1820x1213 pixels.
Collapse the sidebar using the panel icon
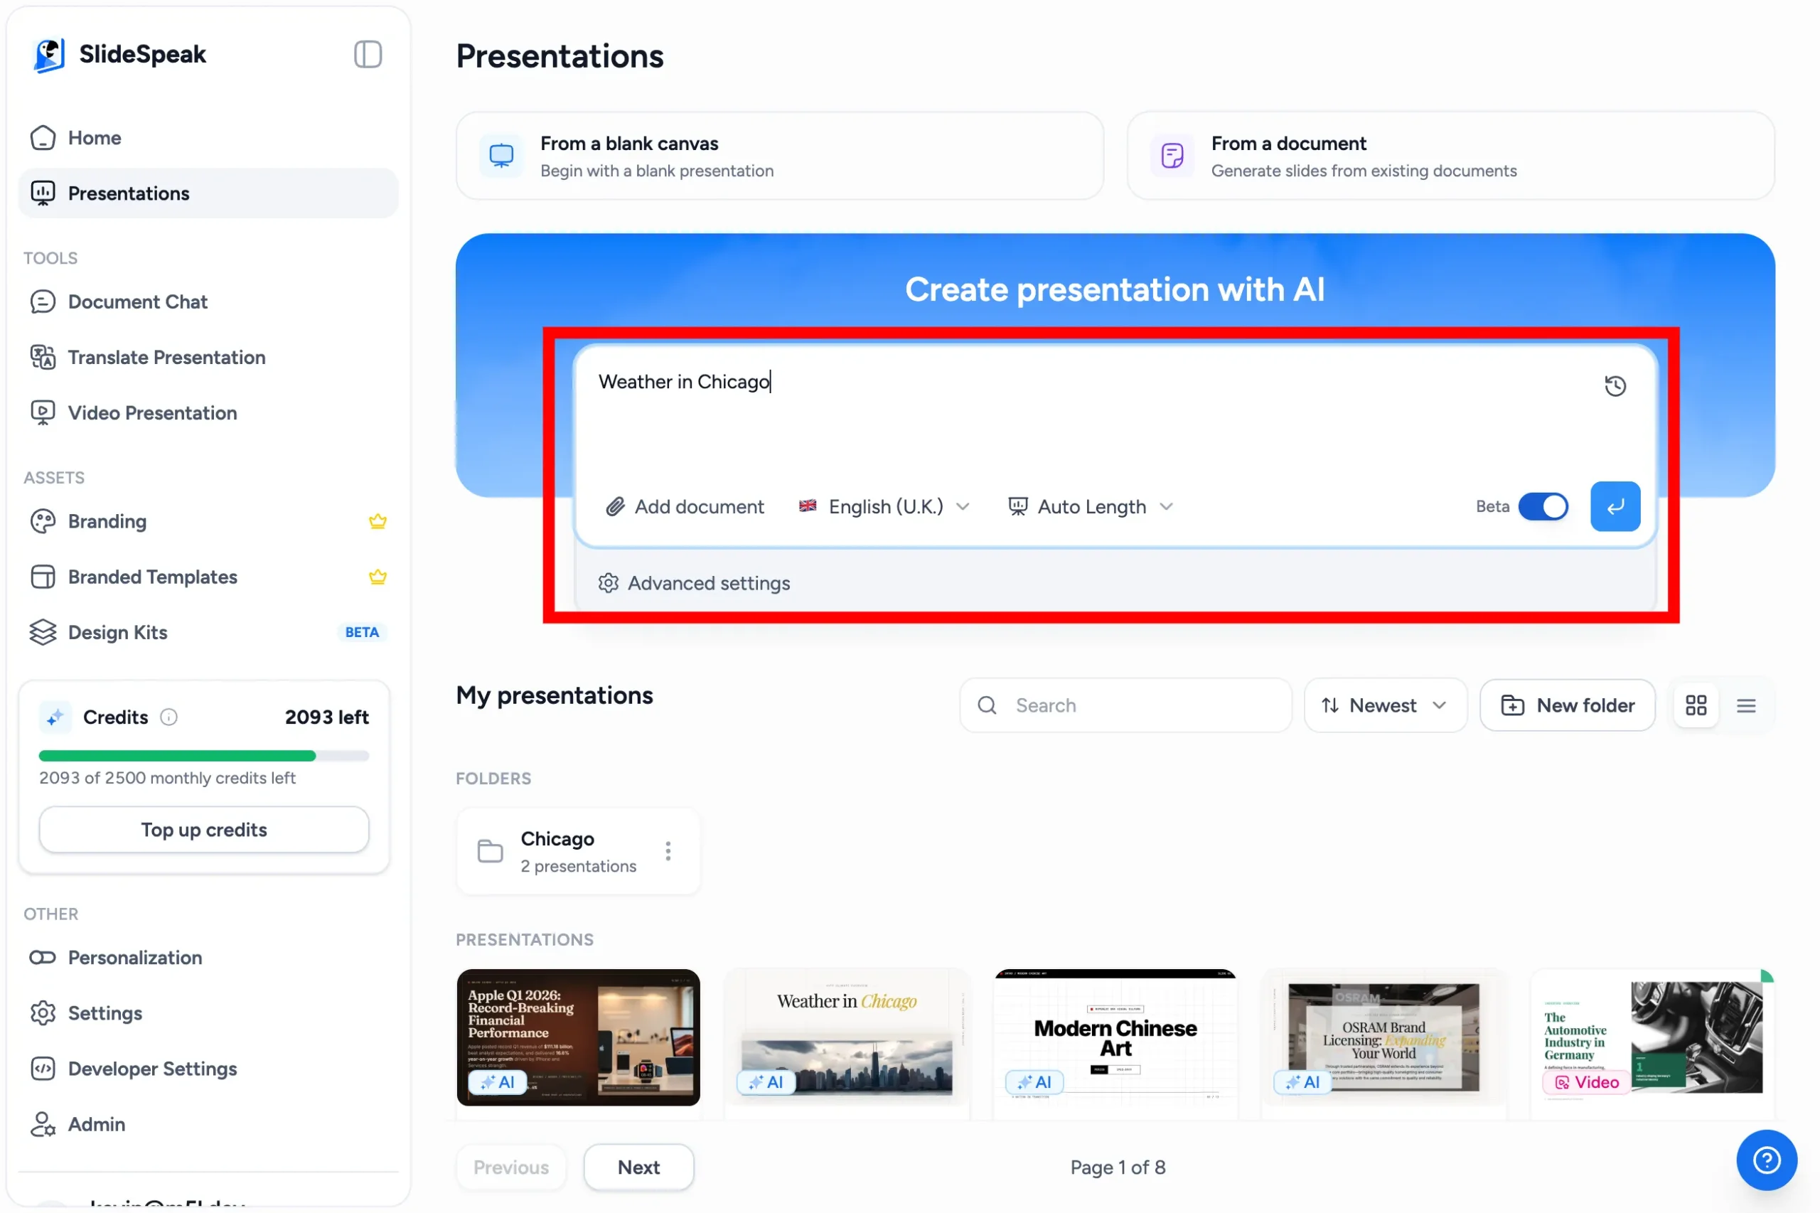coord(368,54)
